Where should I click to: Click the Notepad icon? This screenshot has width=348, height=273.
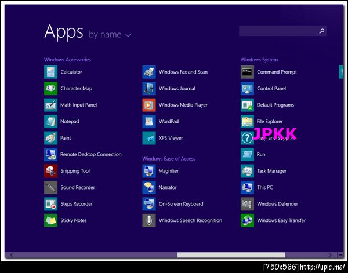pyautogui.click(x=50, y=121)
